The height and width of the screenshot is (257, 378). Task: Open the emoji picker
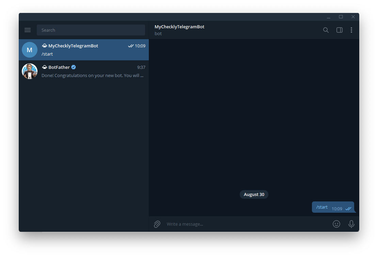[336, 224]
